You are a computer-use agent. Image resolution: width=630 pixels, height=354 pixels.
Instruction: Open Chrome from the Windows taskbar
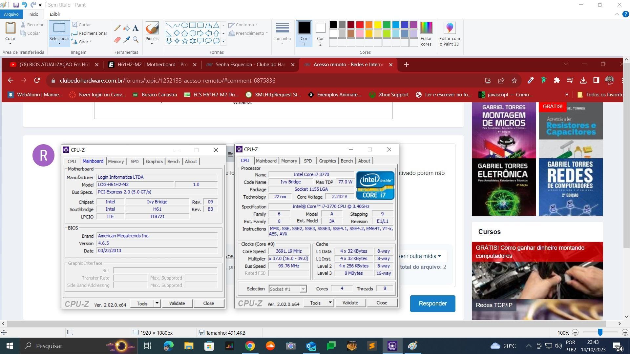tap(250, 346)
